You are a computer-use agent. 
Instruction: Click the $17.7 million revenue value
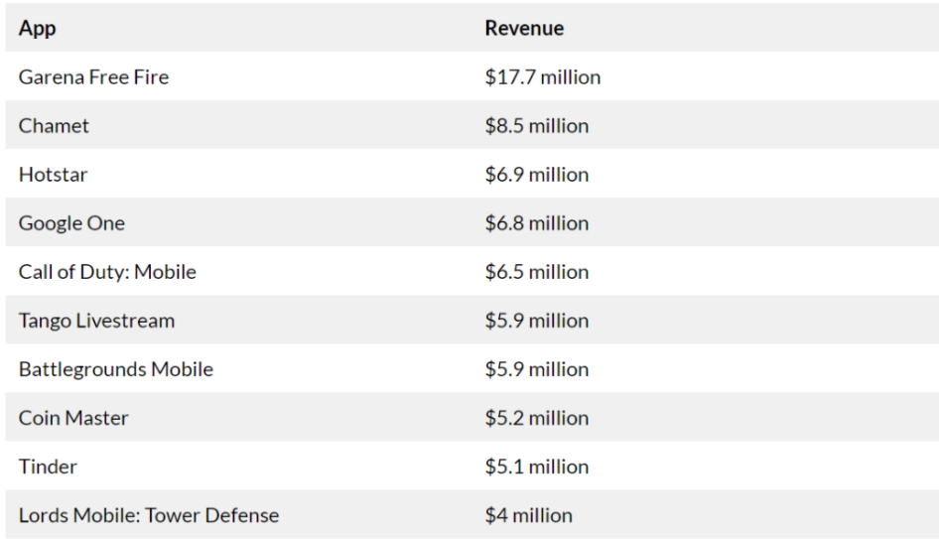click(542, 76)
